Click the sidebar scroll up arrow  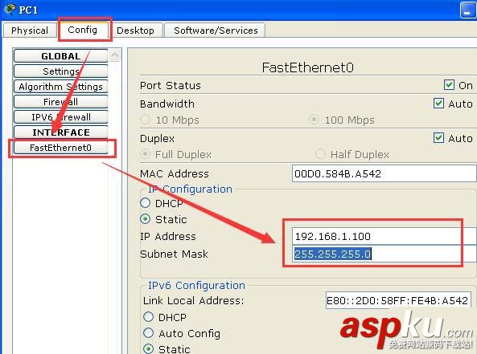pos(115,55)
